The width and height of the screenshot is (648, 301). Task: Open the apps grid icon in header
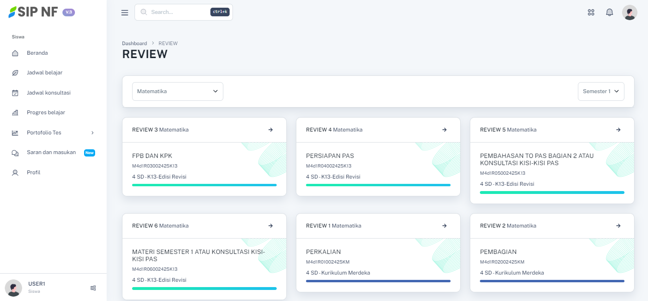[x=591, y=12]
